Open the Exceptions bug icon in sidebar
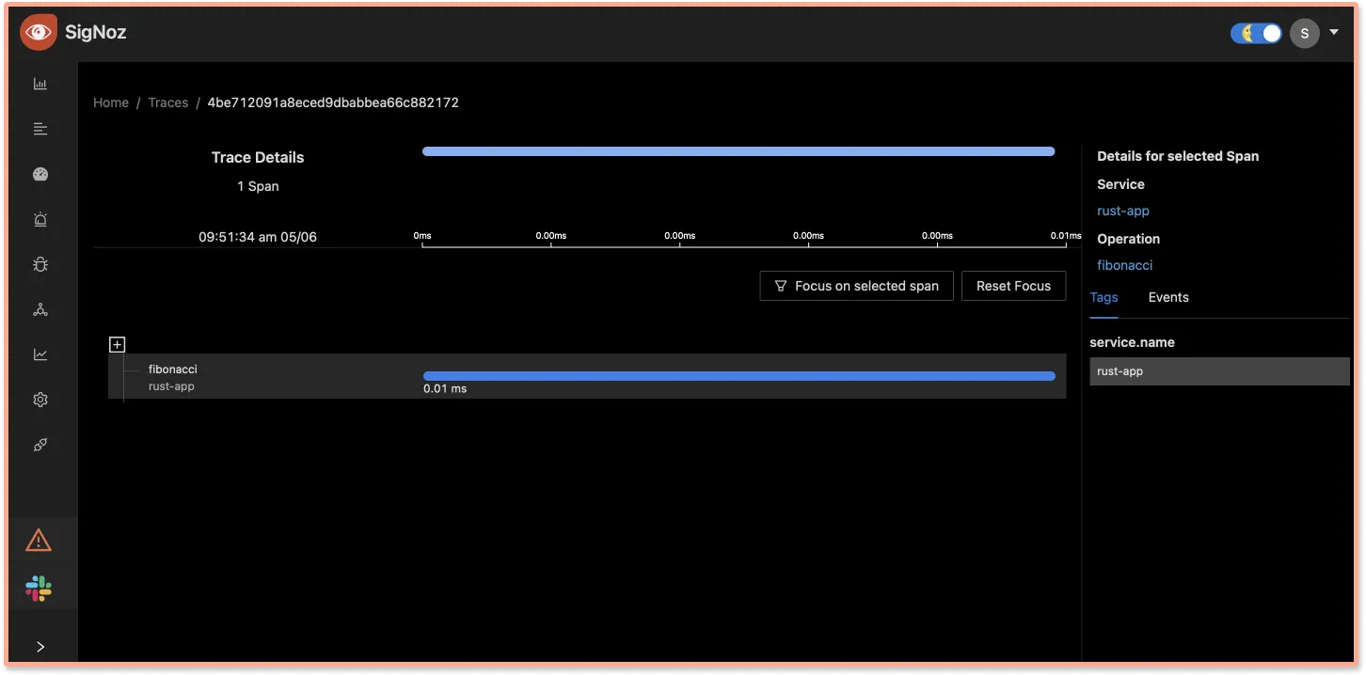Viewport: 1366px width, 676px height. (40, 264)
